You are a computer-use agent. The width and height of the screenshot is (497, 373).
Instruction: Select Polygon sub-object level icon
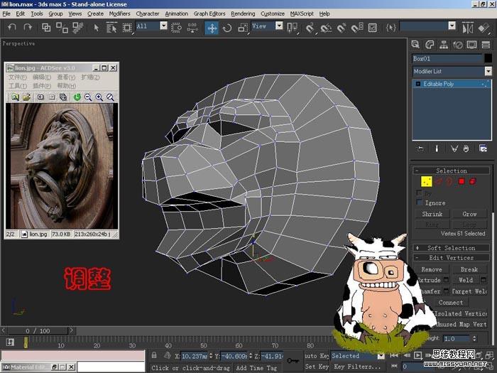tap(461, 181)
